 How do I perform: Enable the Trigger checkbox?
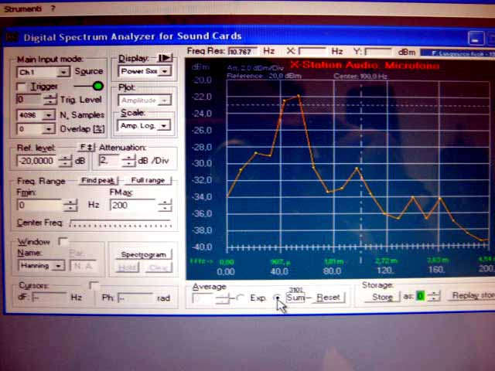(x=22, y=87)
